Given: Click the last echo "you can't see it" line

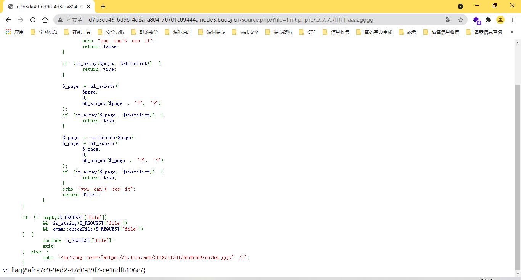Looking at the screenshot, I should point(99,189).
